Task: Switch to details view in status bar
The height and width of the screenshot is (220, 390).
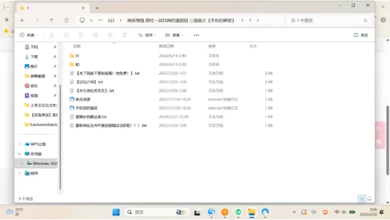Action: click(x=362, y=198)
